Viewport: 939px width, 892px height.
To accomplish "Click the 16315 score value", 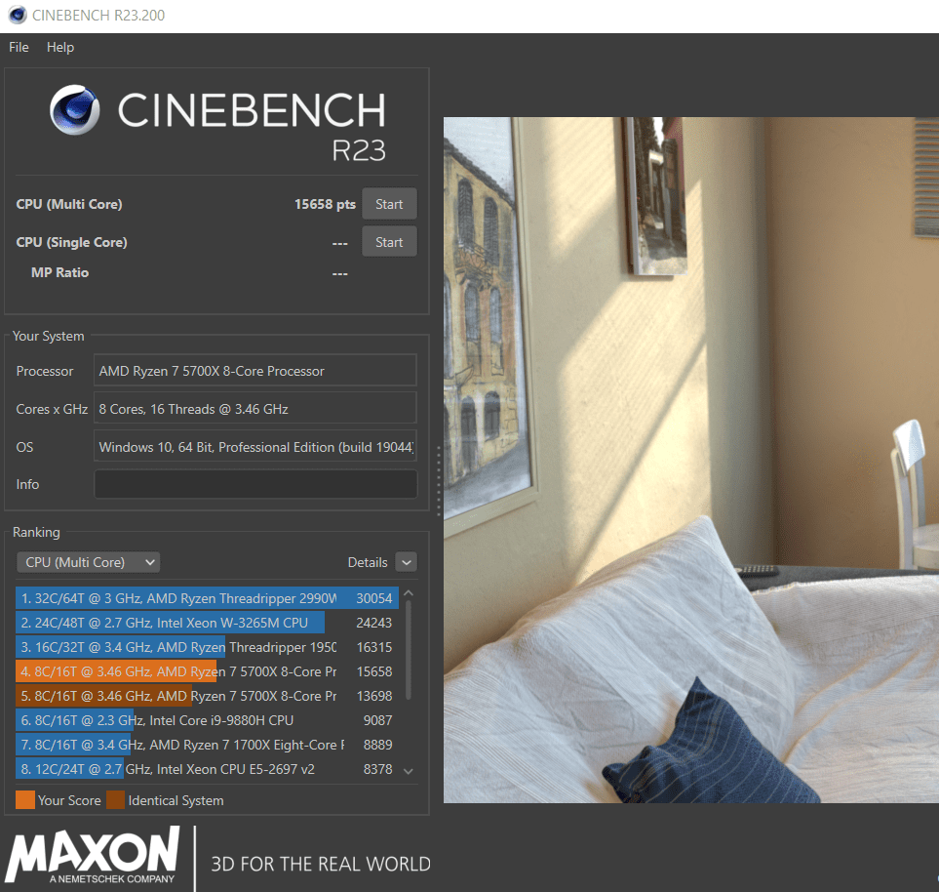I will (x=374, y=647).
